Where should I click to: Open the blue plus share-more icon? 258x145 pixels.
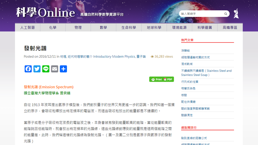coord(63,69)
